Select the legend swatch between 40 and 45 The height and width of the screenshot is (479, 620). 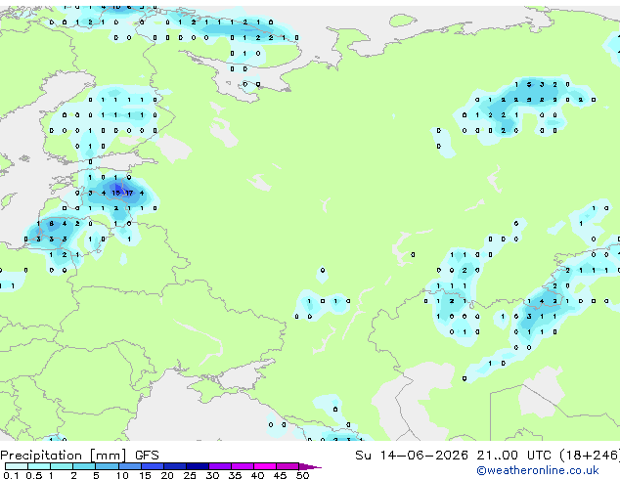(x=265, y=466)
